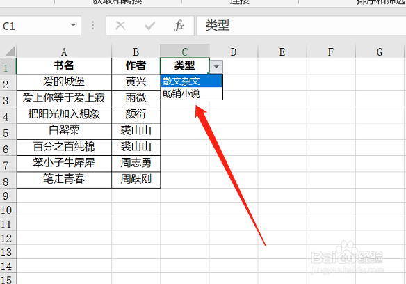The height and width of the screenshot is (284, 406).
Task: Click the 作者 header cell
Action: tap(136, 66)
